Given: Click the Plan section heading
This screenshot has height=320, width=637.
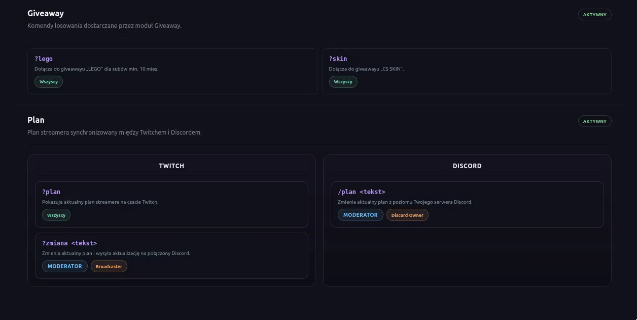Looking at the screenshot, I should [36, 120].
